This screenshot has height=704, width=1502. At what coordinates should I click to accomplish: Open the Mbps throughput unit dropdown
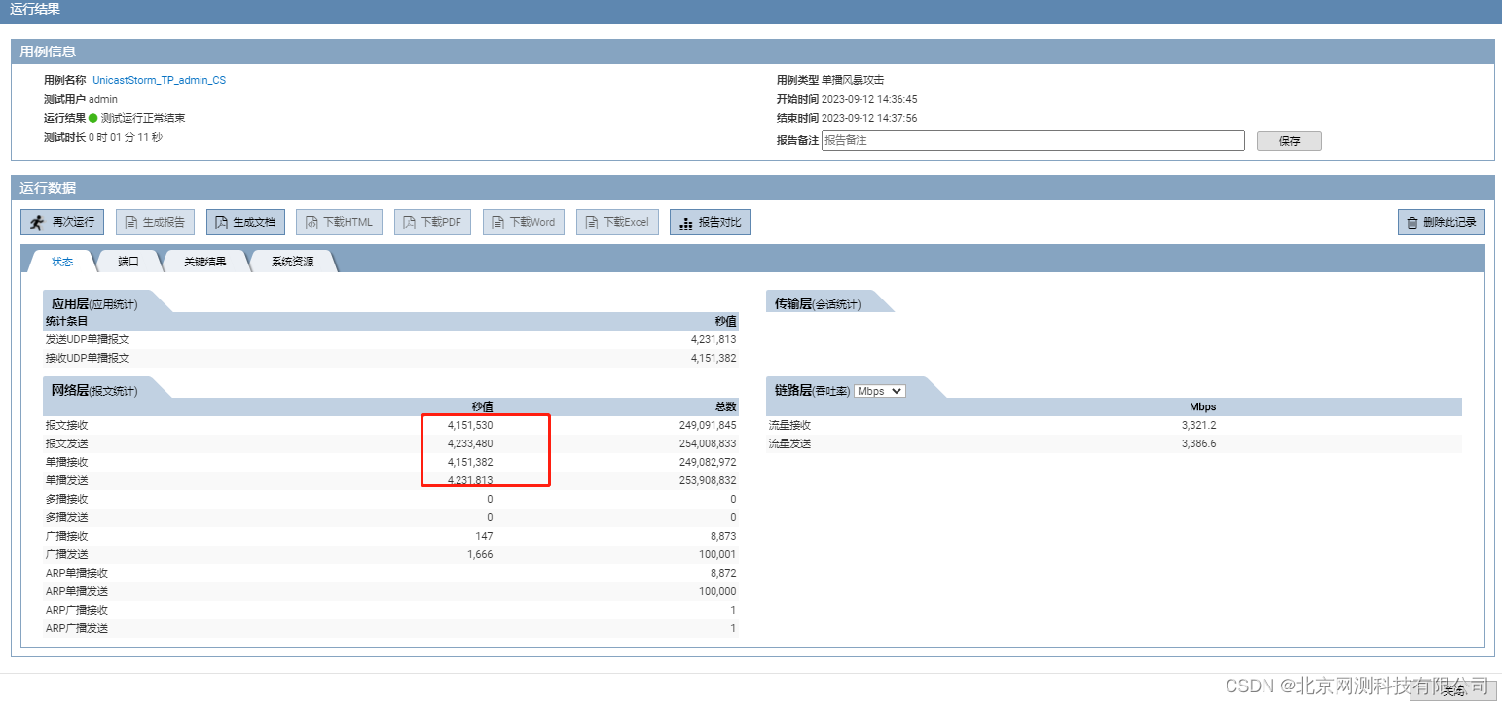tap(880, 391)
